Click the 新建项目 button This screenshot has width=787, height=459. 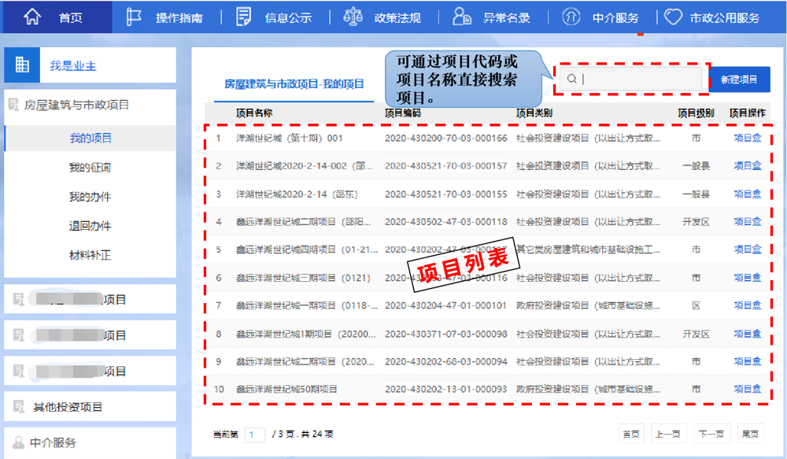[x=740, y=79]
